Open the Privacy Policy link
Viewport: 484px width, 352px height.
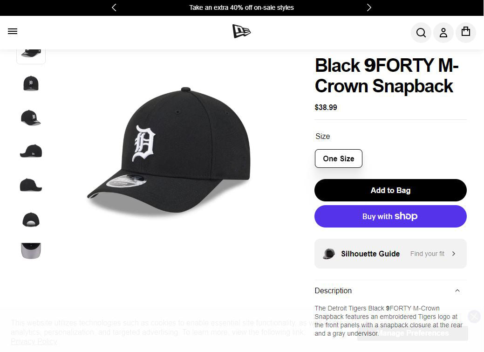(34, 341)
